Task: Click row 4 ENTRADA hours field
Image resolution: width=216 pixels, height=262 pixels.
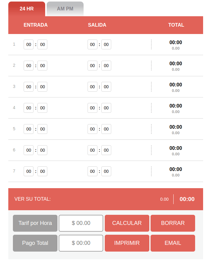Action: tap(28, 108)
